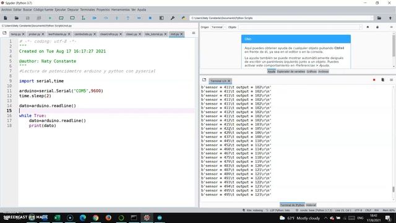Click the working directory path field
The width and height of the screenshot is (396, 223).
[281, 18]
